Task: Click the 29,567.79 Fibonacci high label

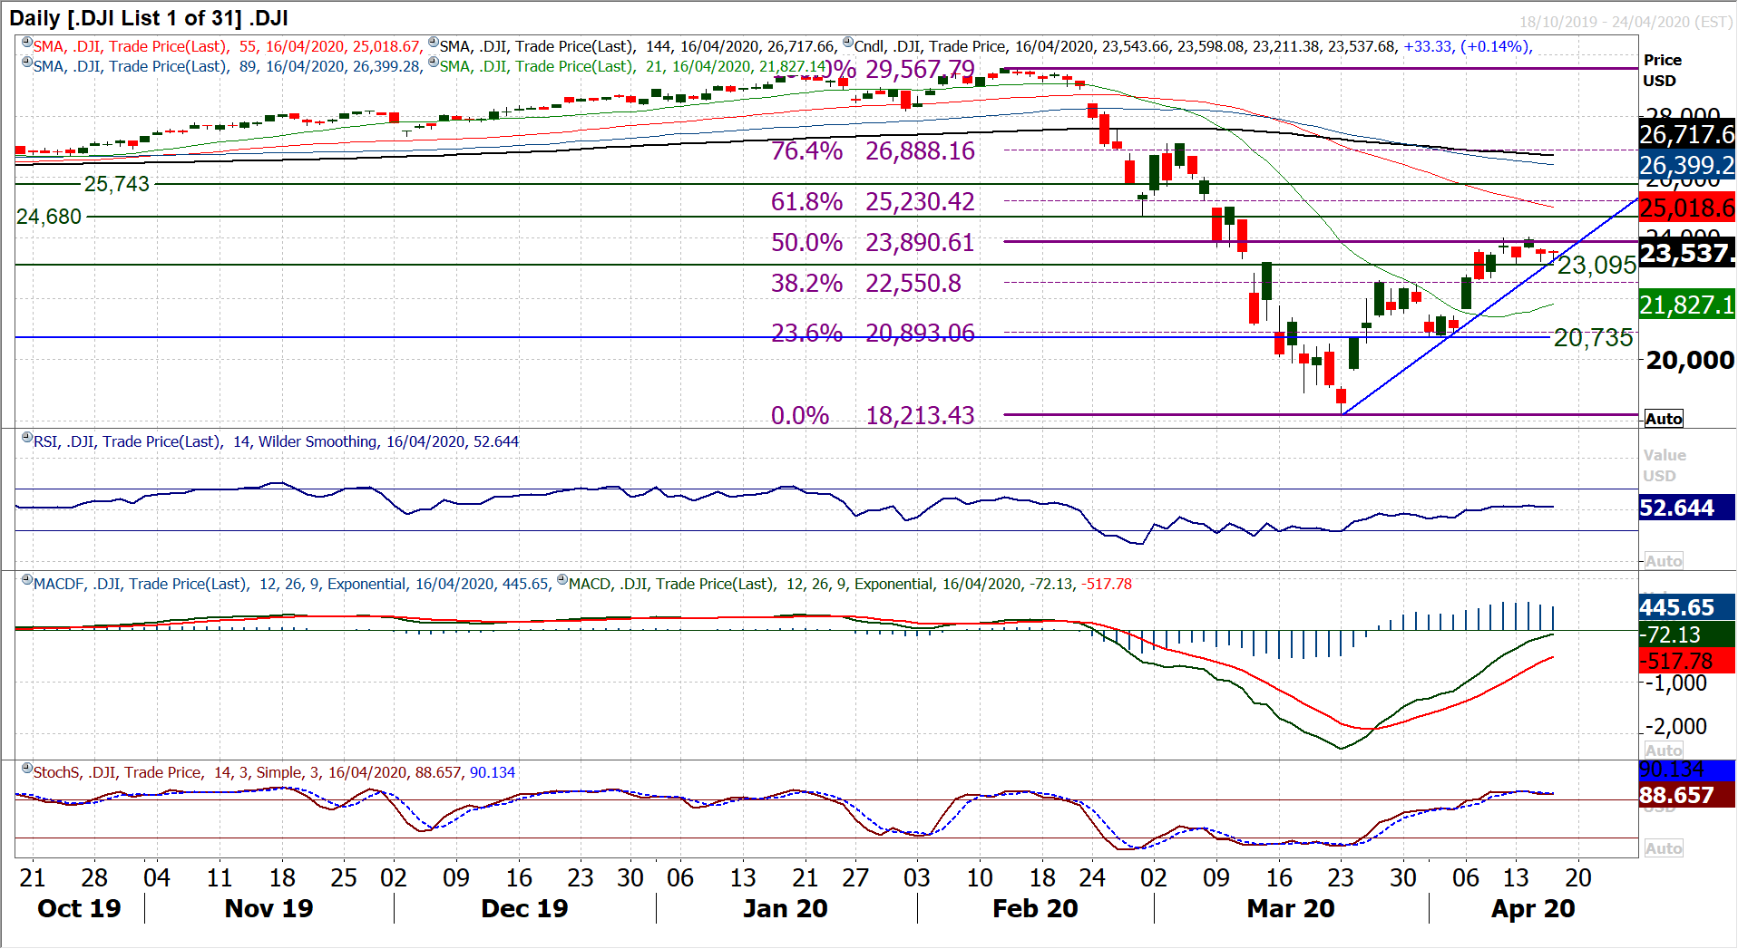Action: pos(920,70)
